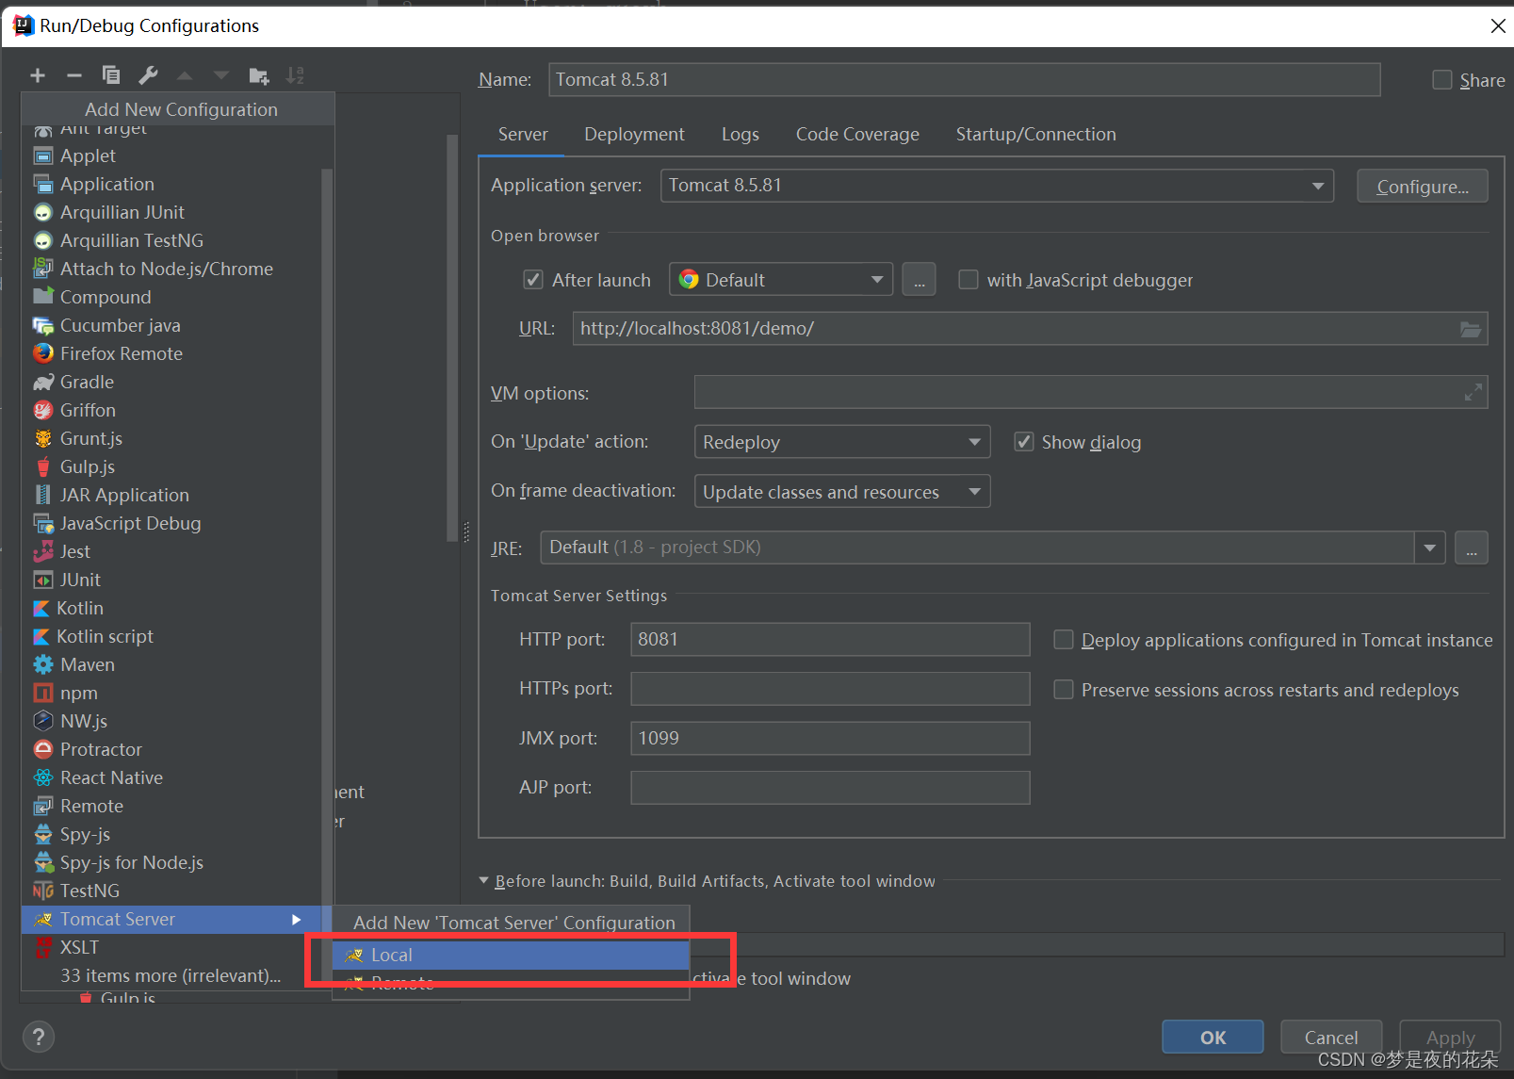Click the Remove Configuration minus icon
This screenshot has width=1514, height=1079.
coord(74,75)
